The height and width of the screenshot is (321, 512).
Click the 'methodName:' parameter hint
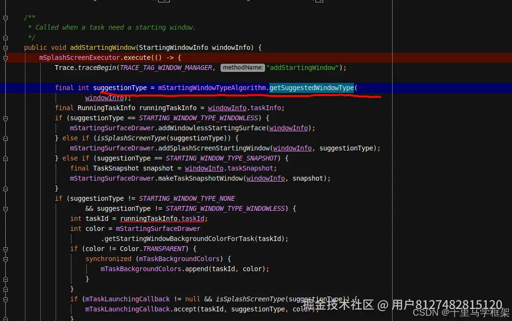point(242,68)
